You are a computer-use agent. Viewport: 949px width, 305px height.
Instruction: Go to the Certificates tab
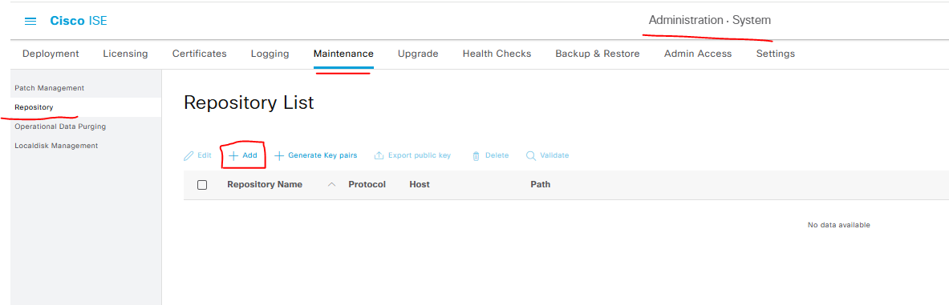200,54
